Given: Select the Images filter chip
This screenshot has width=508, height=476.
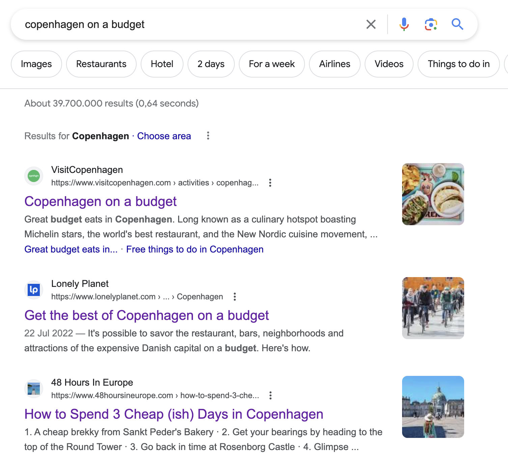Looking at the screenshot, I should pos(36,64).
